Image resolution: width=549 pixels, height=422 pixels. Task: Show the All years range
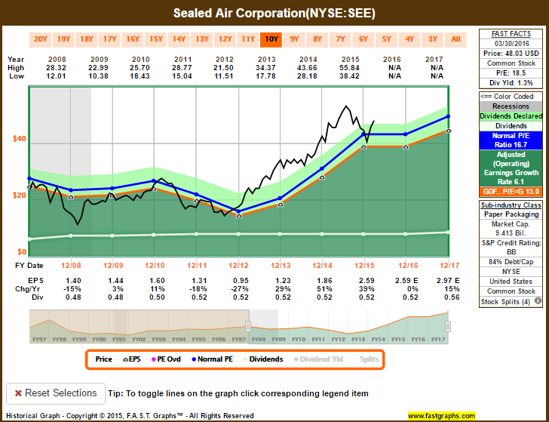455,39
